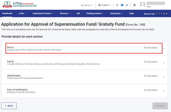Open the English language selector
Screen dimensions: 171x112
(x=104, y=5)
